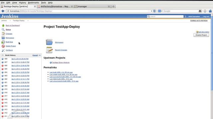Open the Help menu

pos(50,3)
